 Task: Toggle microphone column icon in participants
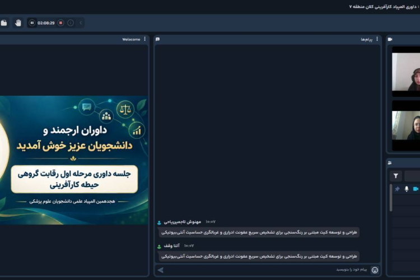[x=407, y=189]
